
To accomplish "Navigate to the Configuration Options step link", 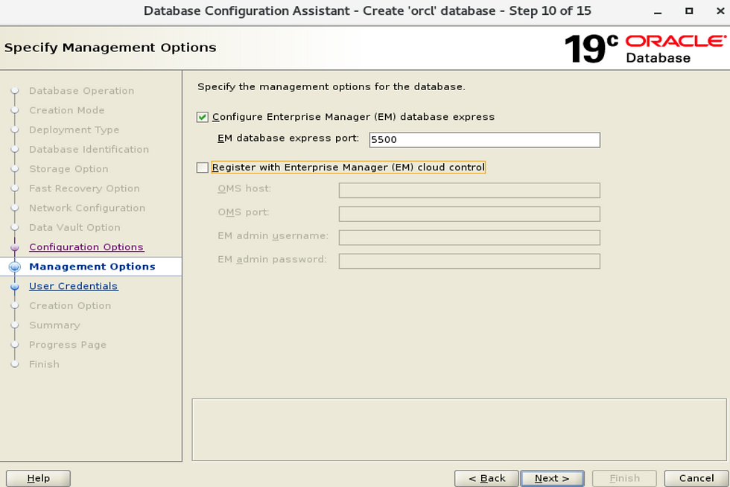I will coord(86,246).
